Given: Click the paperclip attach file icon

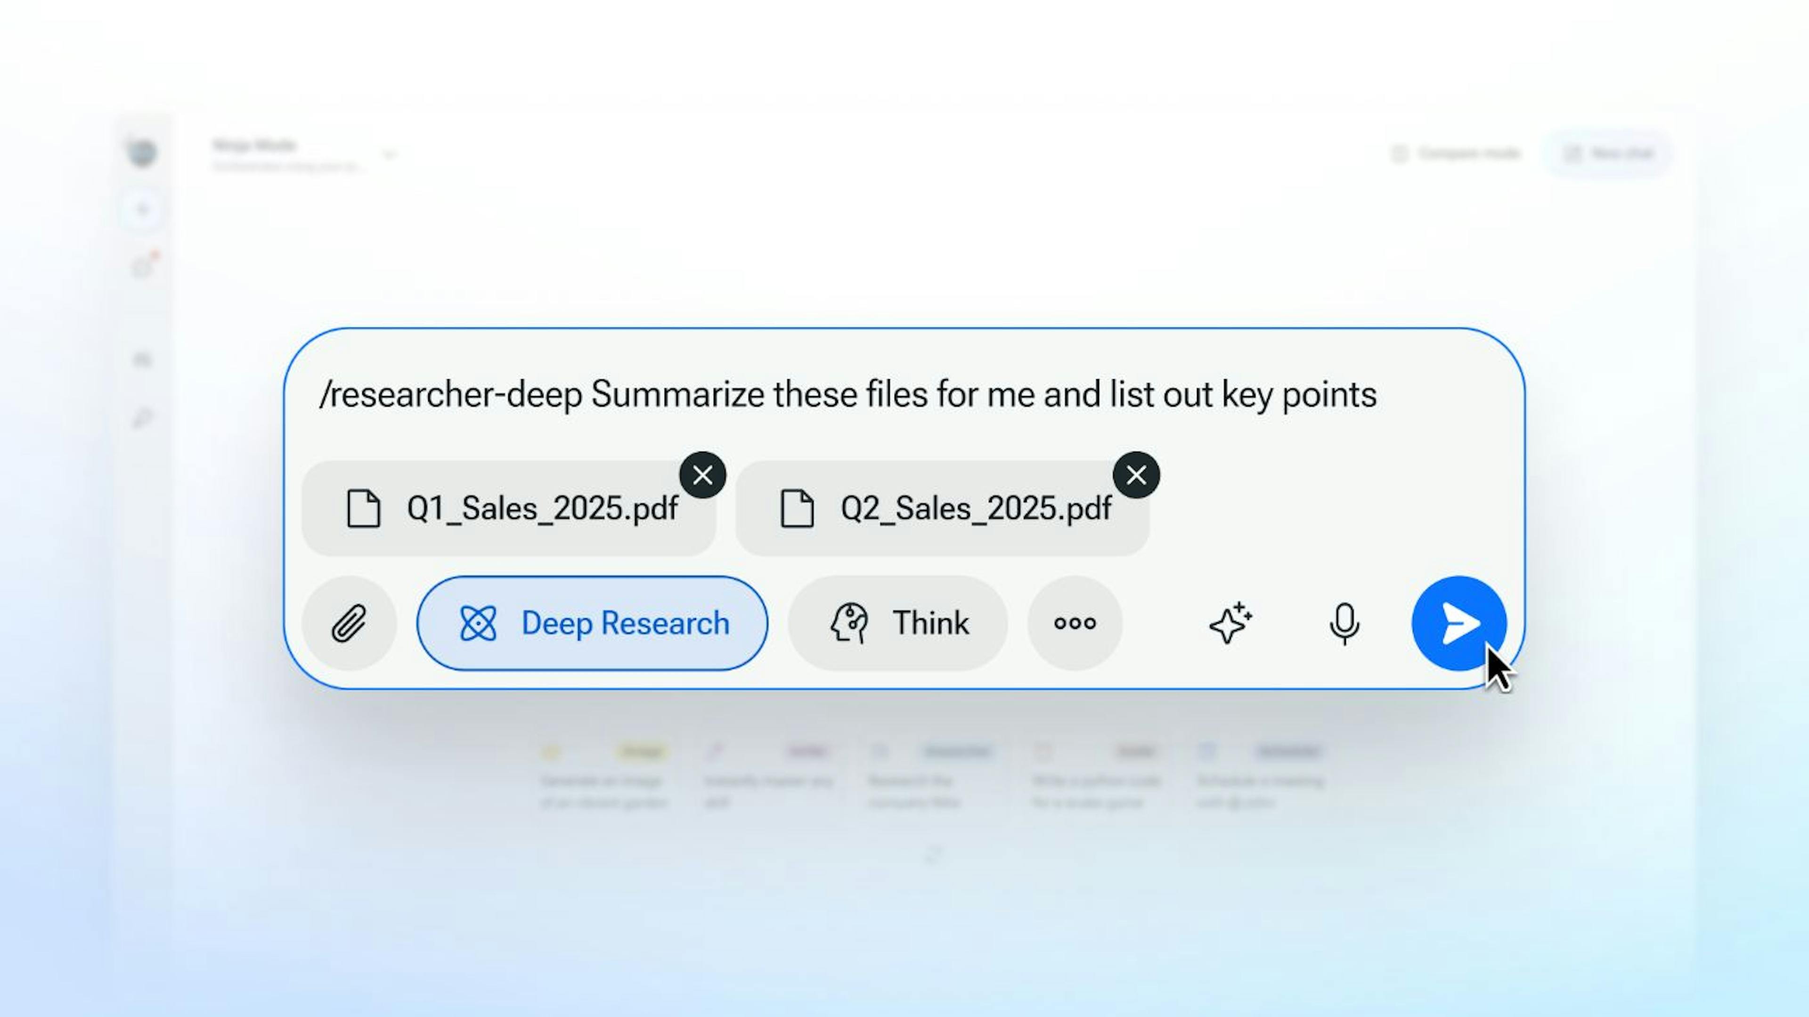Looking at the screenshot, I should (x=349, y=623).
